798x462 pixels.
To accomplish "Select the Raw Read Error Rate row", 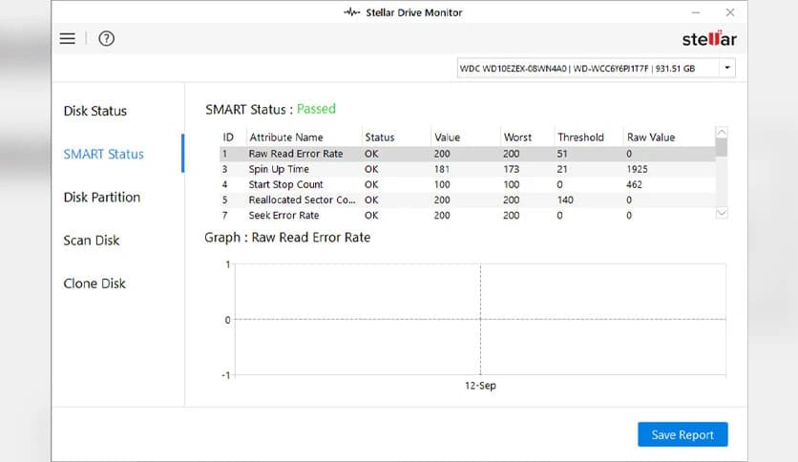I will click(x=467, y=154).
